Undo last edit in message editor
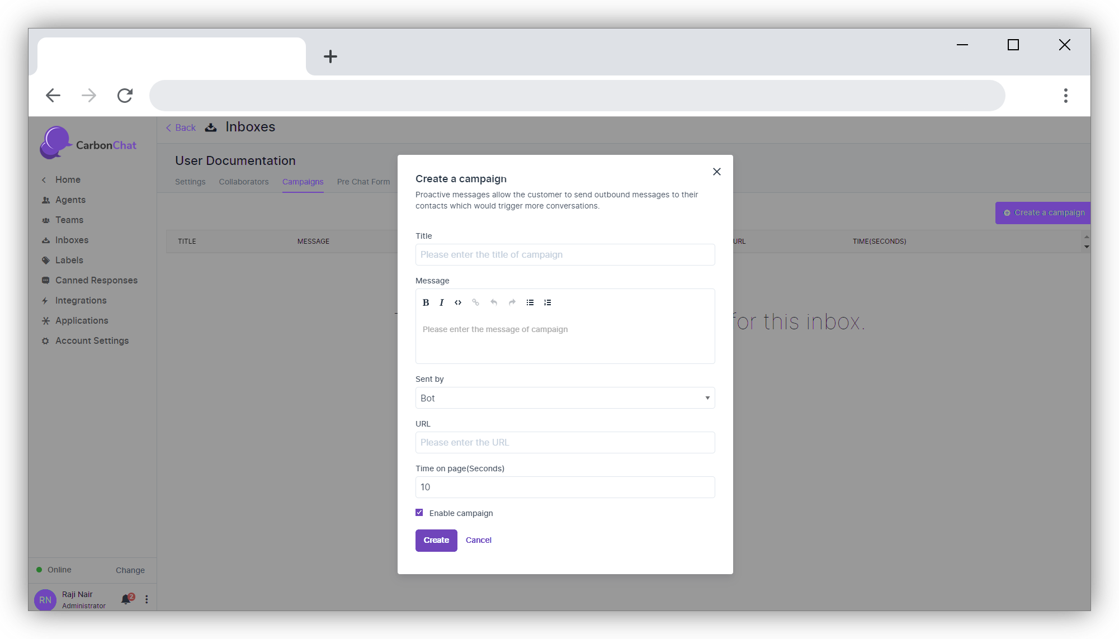Screen dimensions: 1119x639 coord(494,302)
